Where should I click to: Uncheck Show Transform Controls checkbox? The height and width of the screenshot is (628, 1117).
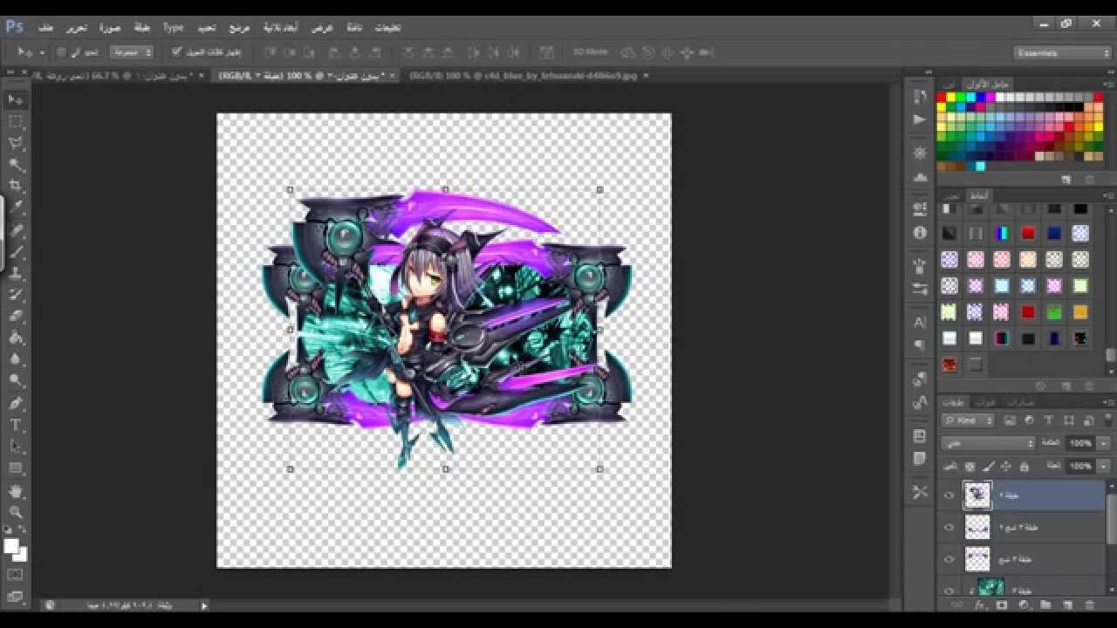(x=176, y=52)
